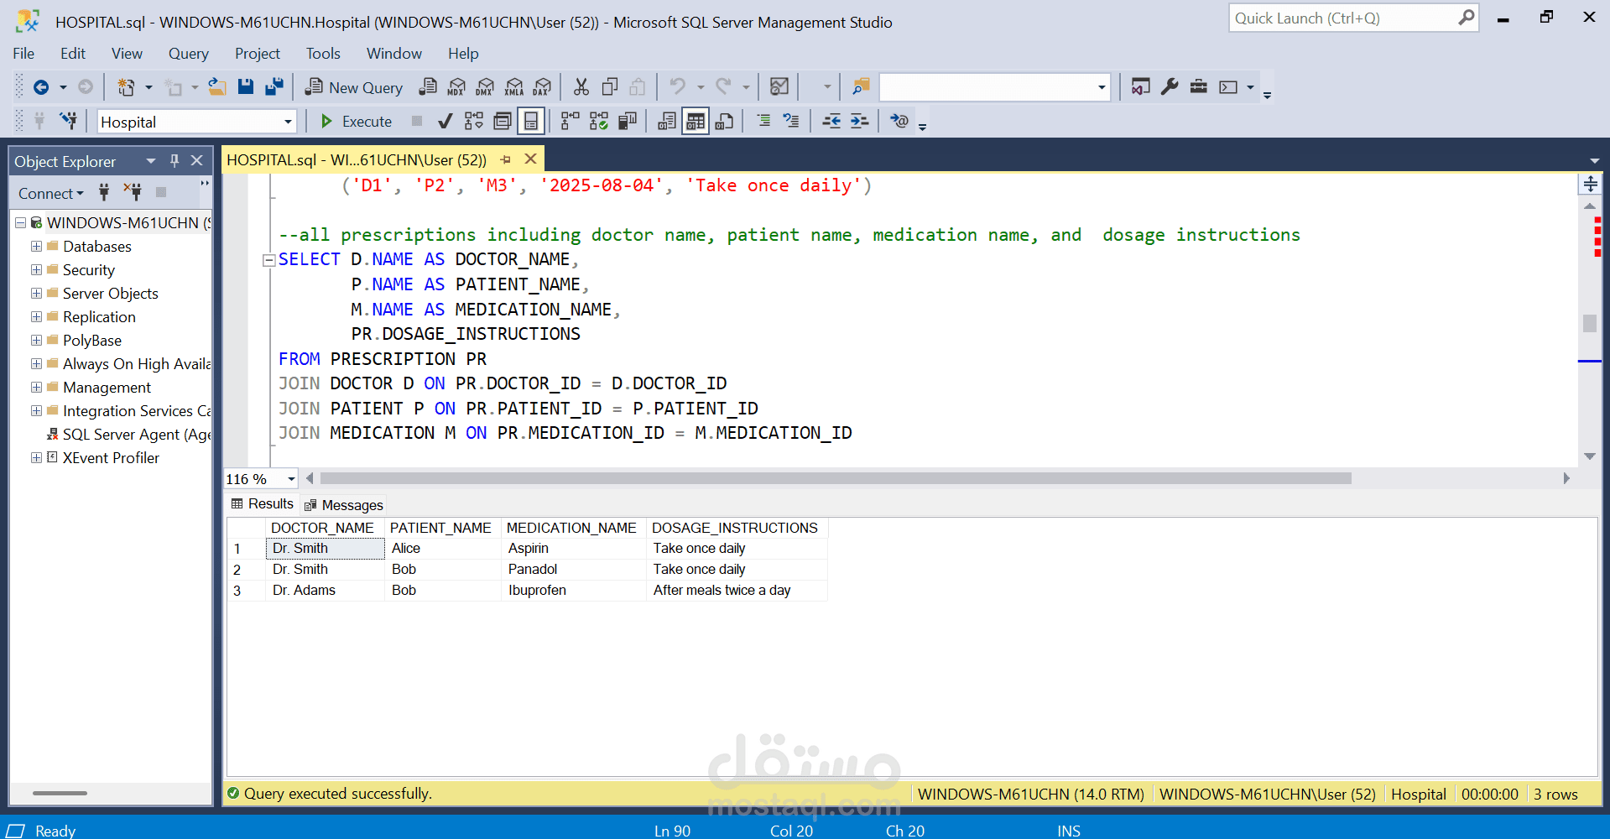Click the Change Connection icon
This screenshot has width=1610, height=839.
69,121
